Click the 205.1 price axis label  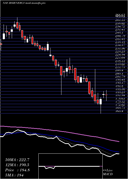click(x=119, y=74)
